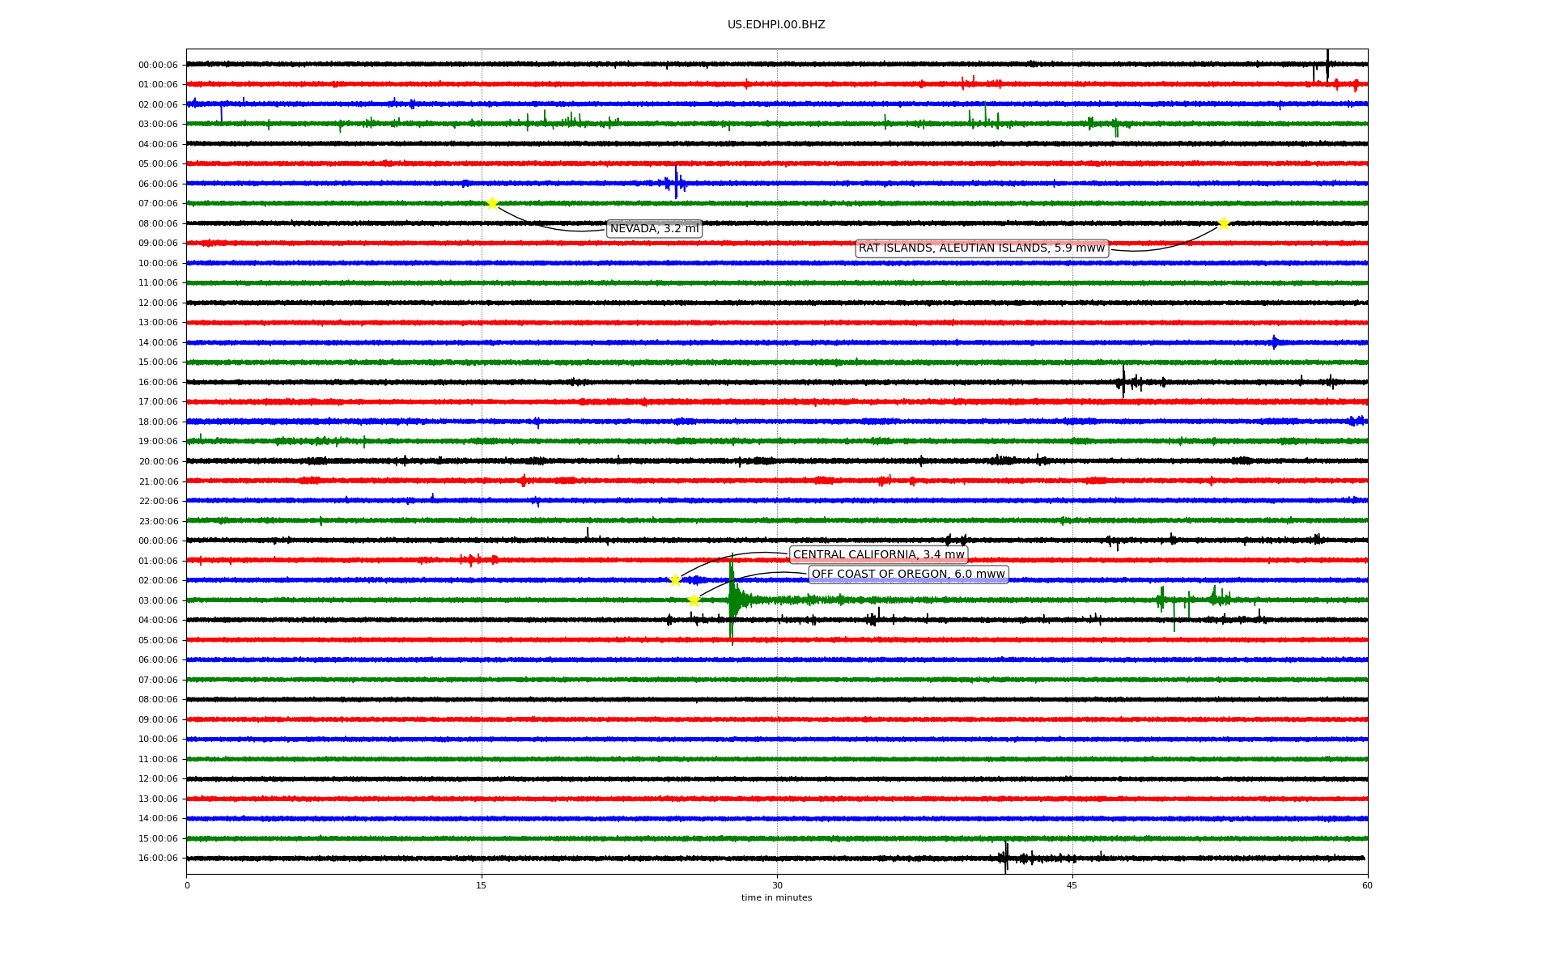Click the 45 minute x-axis tick label
This screenshot has width=1554, height=971.
(x=1072, y=885)
